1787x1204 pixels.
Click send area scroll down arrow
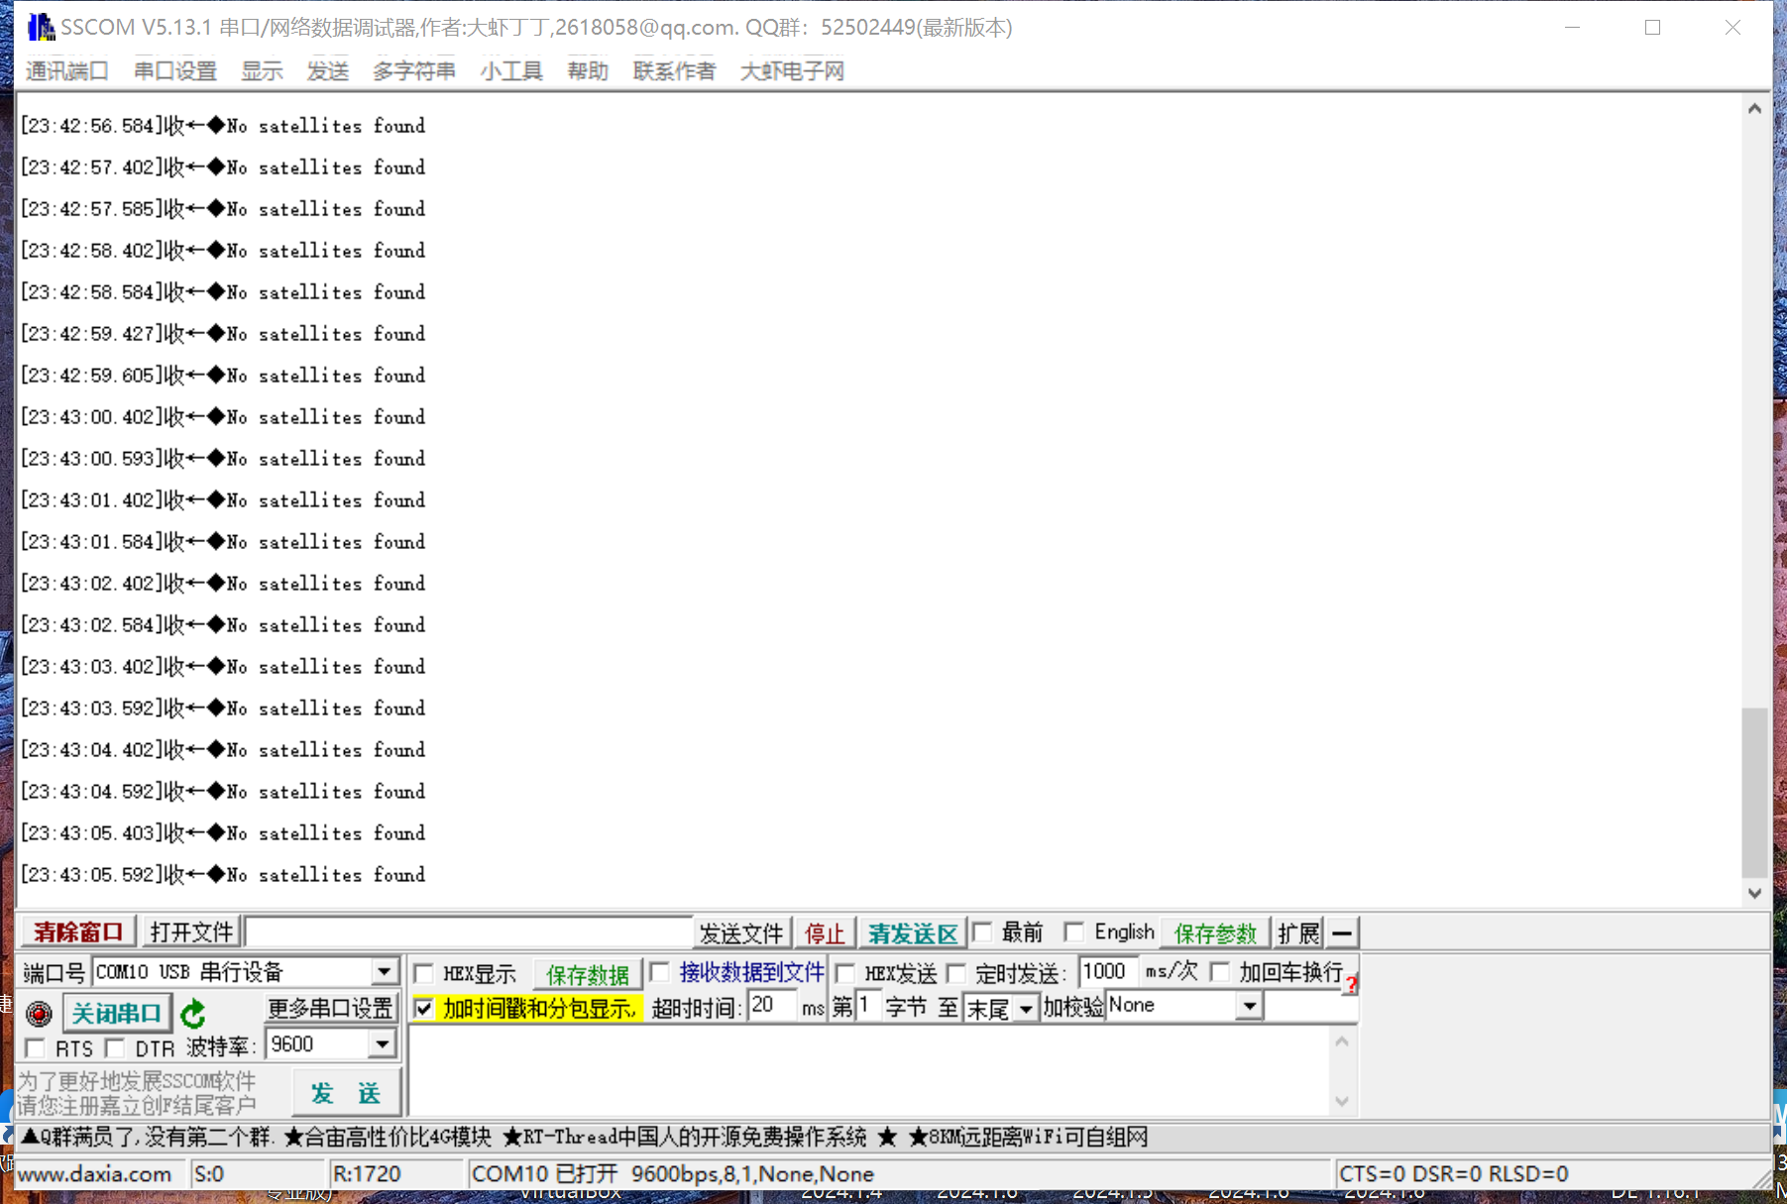pos(1342,1102)
